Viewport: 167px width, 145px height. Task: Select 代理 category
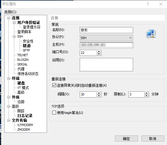21,69
